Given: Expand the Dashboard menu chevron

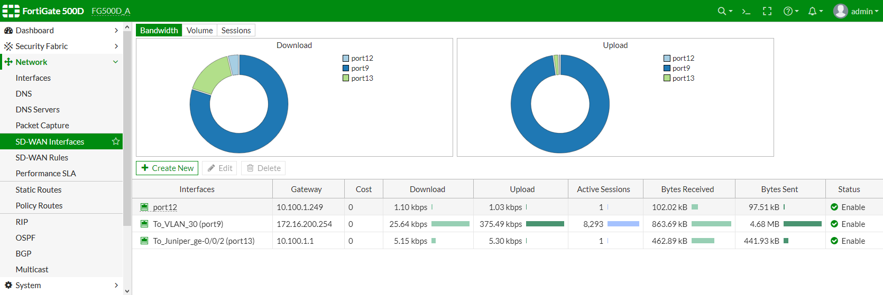Looking at the screenshot, I should click(x=116, y=31).
